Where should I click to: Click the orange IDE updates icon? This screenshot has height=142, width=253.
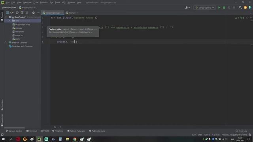tap(245, 7)
